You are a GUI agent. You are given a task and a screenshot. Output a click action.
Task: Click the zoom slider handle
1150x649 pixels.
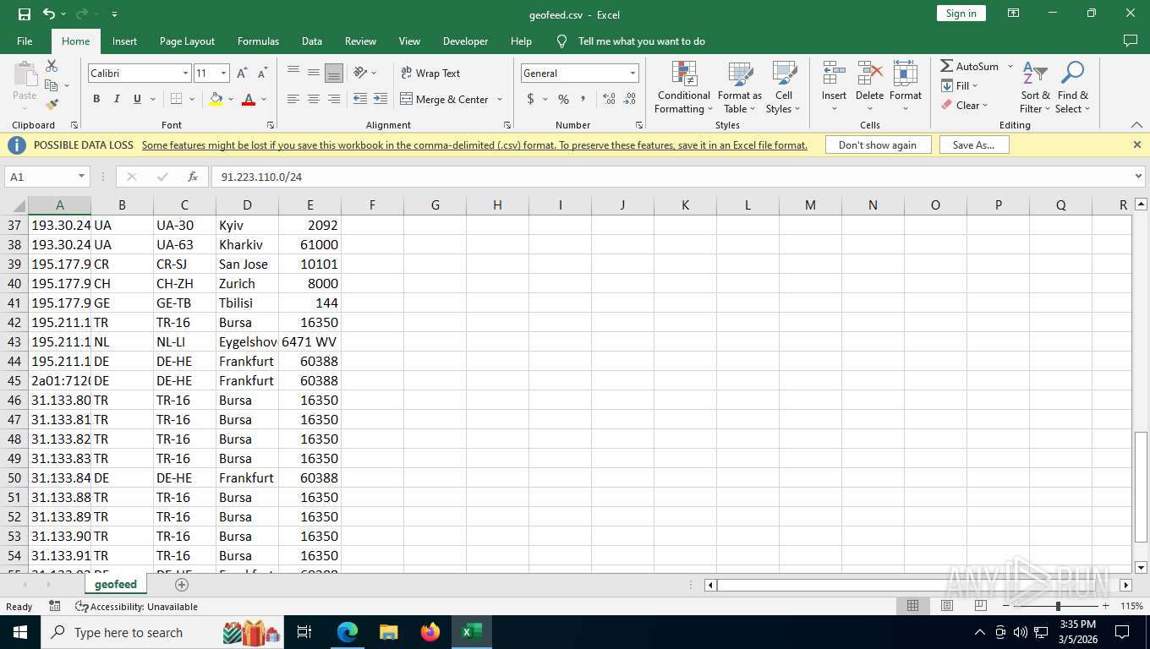[x=1058, y=606]
